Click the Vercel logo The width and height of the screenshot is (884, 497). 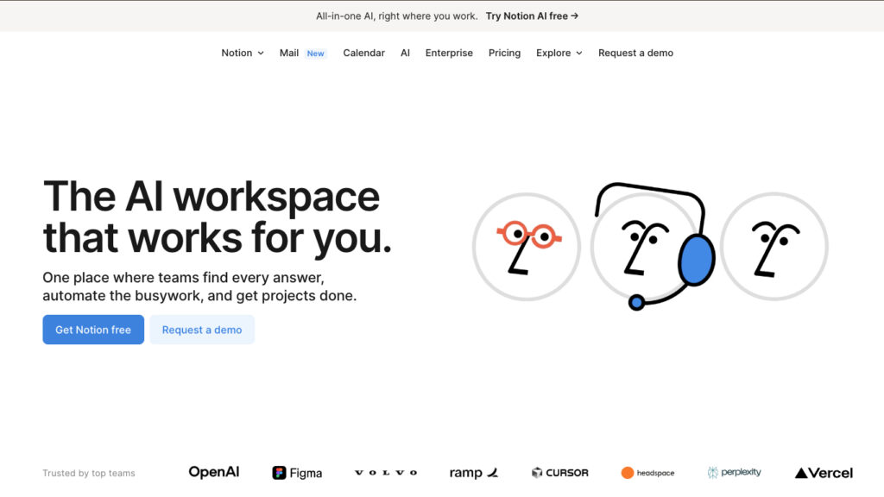pyautogui.click(x=824, y=472)
